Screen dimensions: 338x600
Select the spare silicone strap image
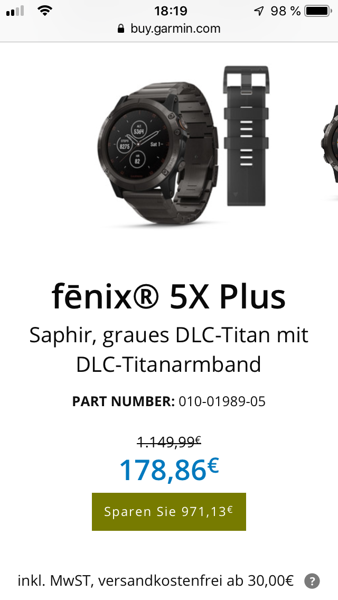point(247,136)
